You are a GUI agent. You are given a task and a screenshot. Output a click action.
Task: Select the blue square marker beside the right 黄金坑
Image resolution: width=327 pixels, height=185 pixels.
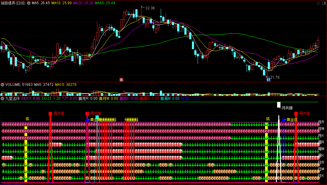[x=283, y=120]
